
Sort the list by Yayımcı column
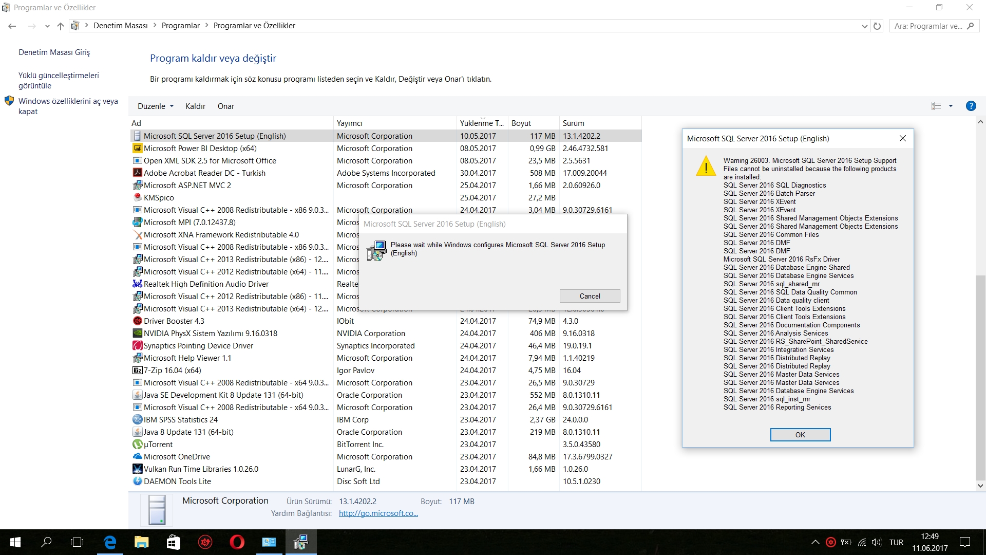coord(395,123)
